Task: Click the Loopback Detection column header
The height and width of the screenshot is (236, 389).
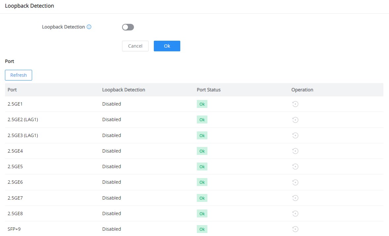Action: (124, 90)
